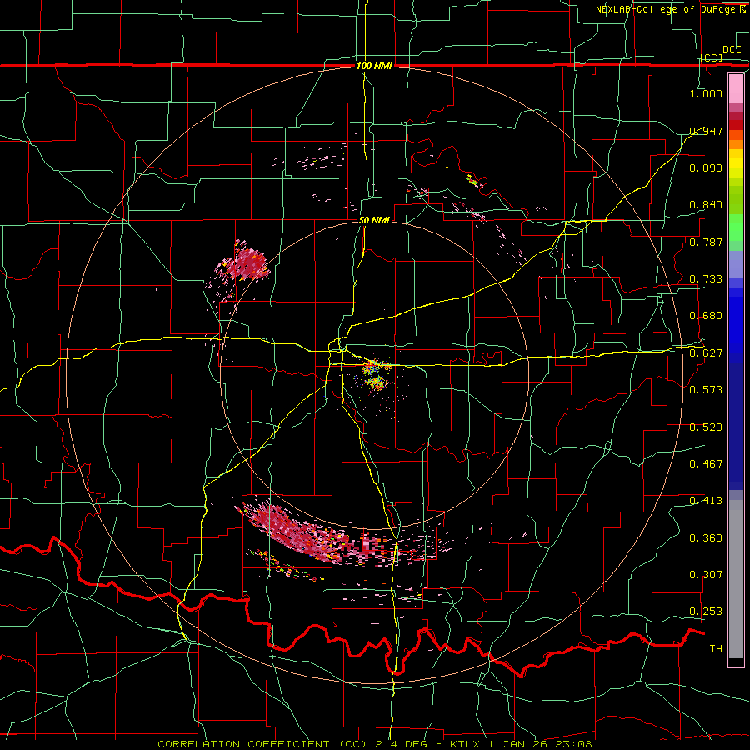Click the 0.253 scale value

click(x=706, y=612)
